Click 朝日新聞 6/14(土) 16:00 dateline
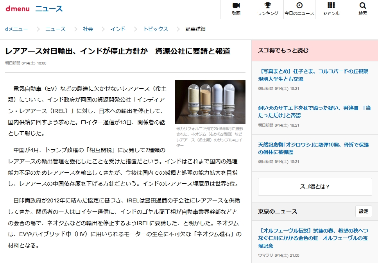378x263 pixels. click(25, 63)
